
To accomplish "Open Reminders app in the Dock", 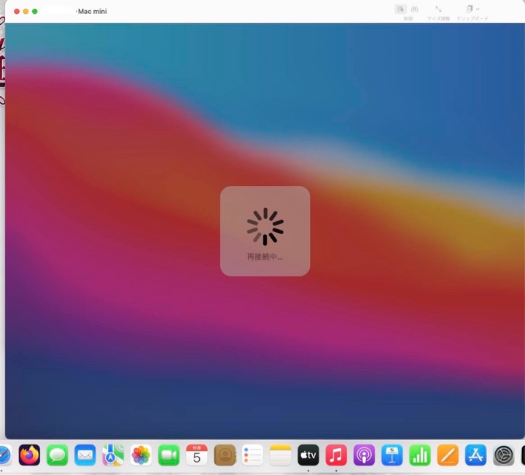I will (252, 455).
